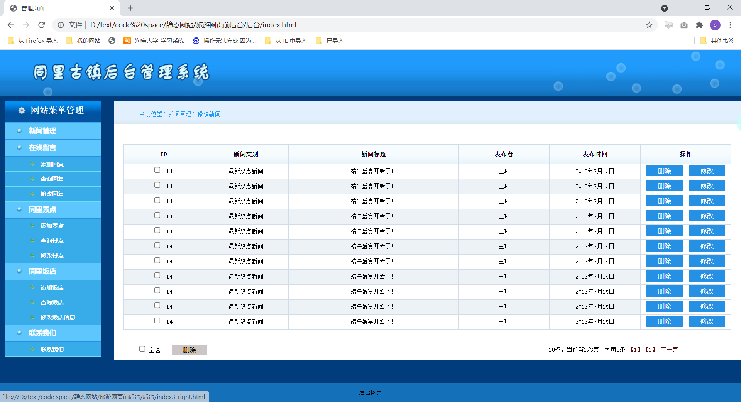Open the 操作无法完成 Baidu bookmark
This screenshot has height=402, width=741.
(x=224, y=41)
